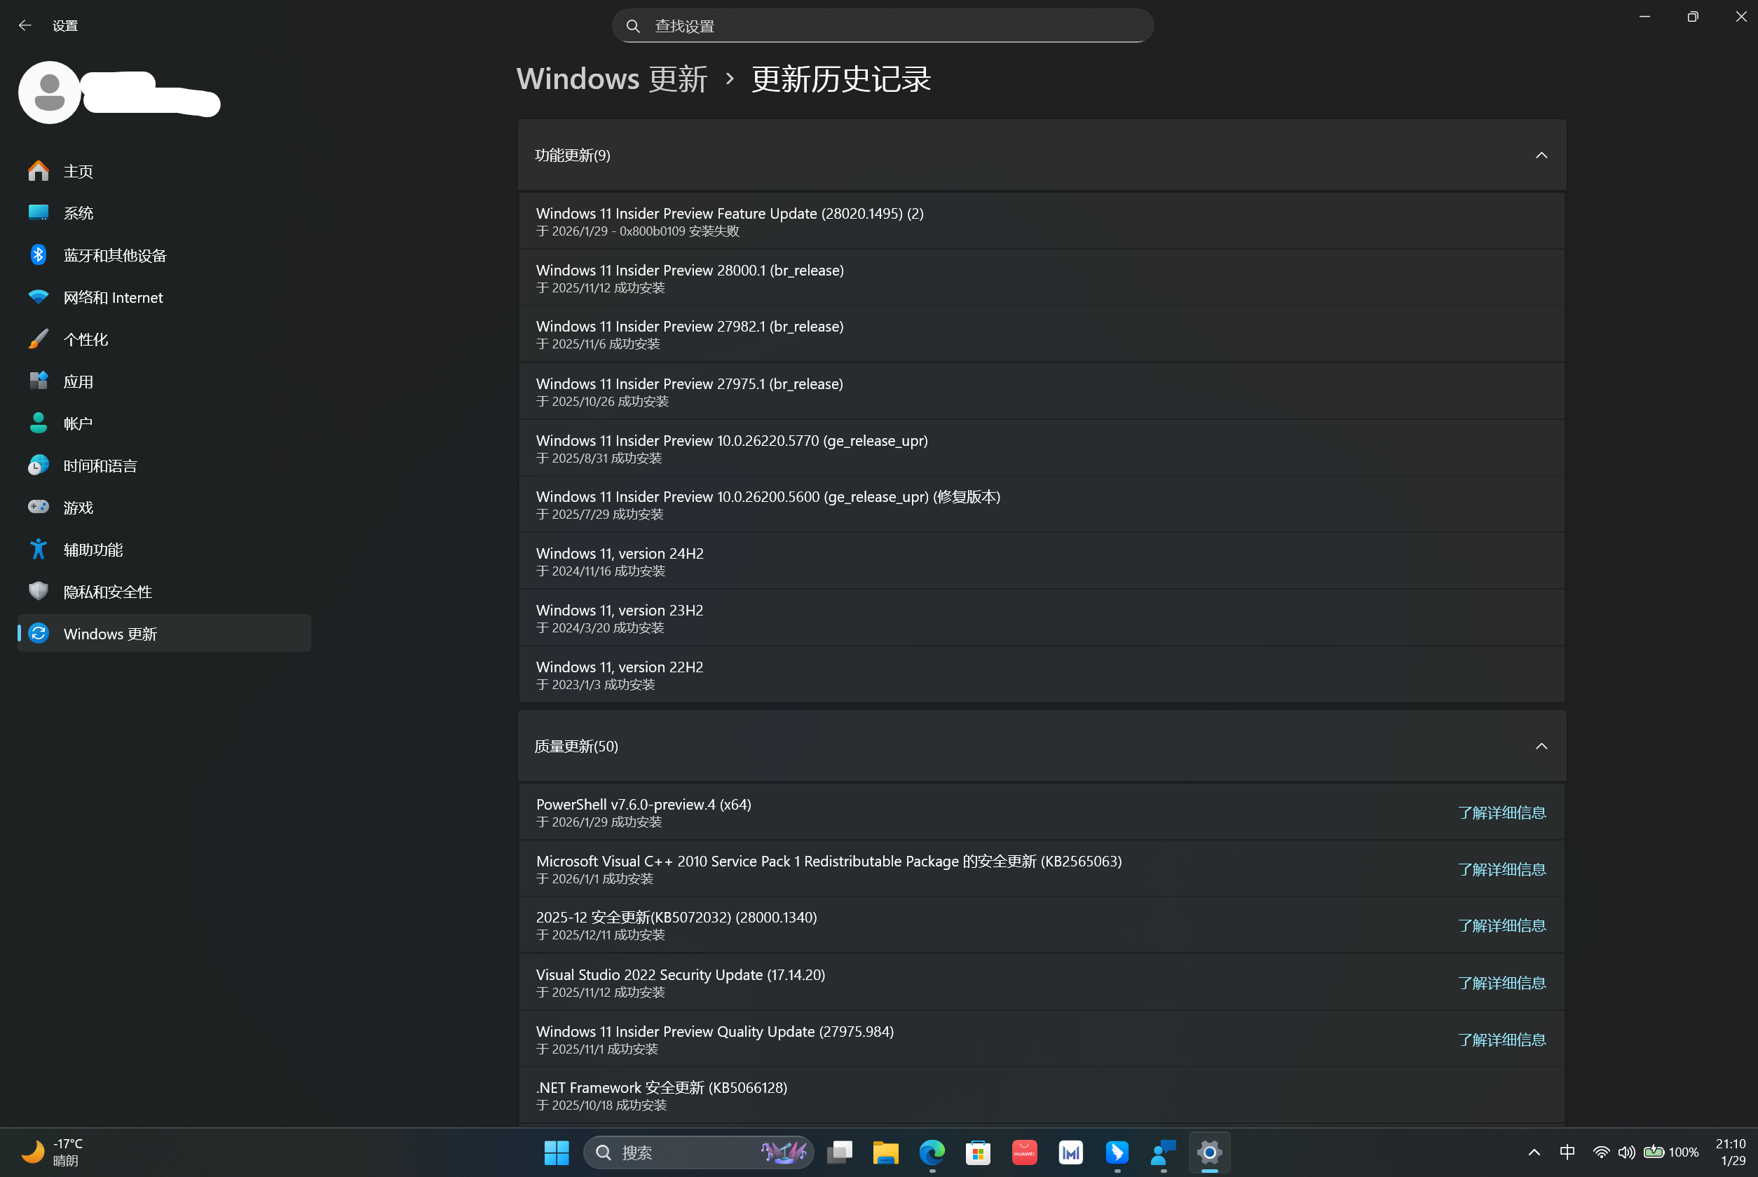Open 了解详细信息 for PowerShell v7.6.0-preview.4
The width and height of the screenshot is (1758, 1177).
(x=1502, y=812)
